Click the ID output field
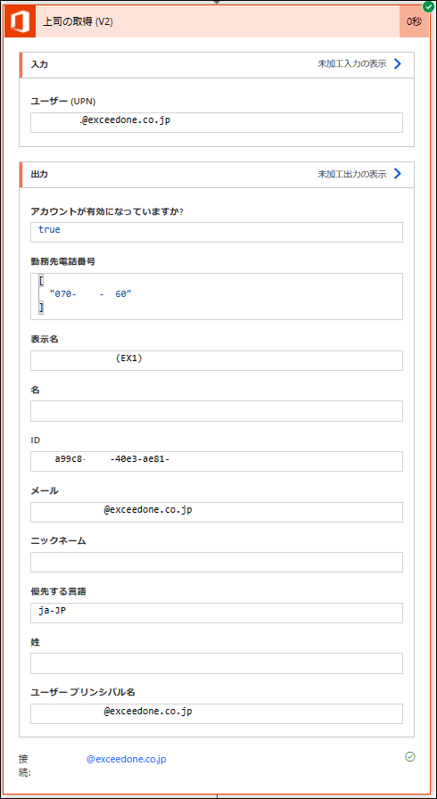 [x=217, y=461]
